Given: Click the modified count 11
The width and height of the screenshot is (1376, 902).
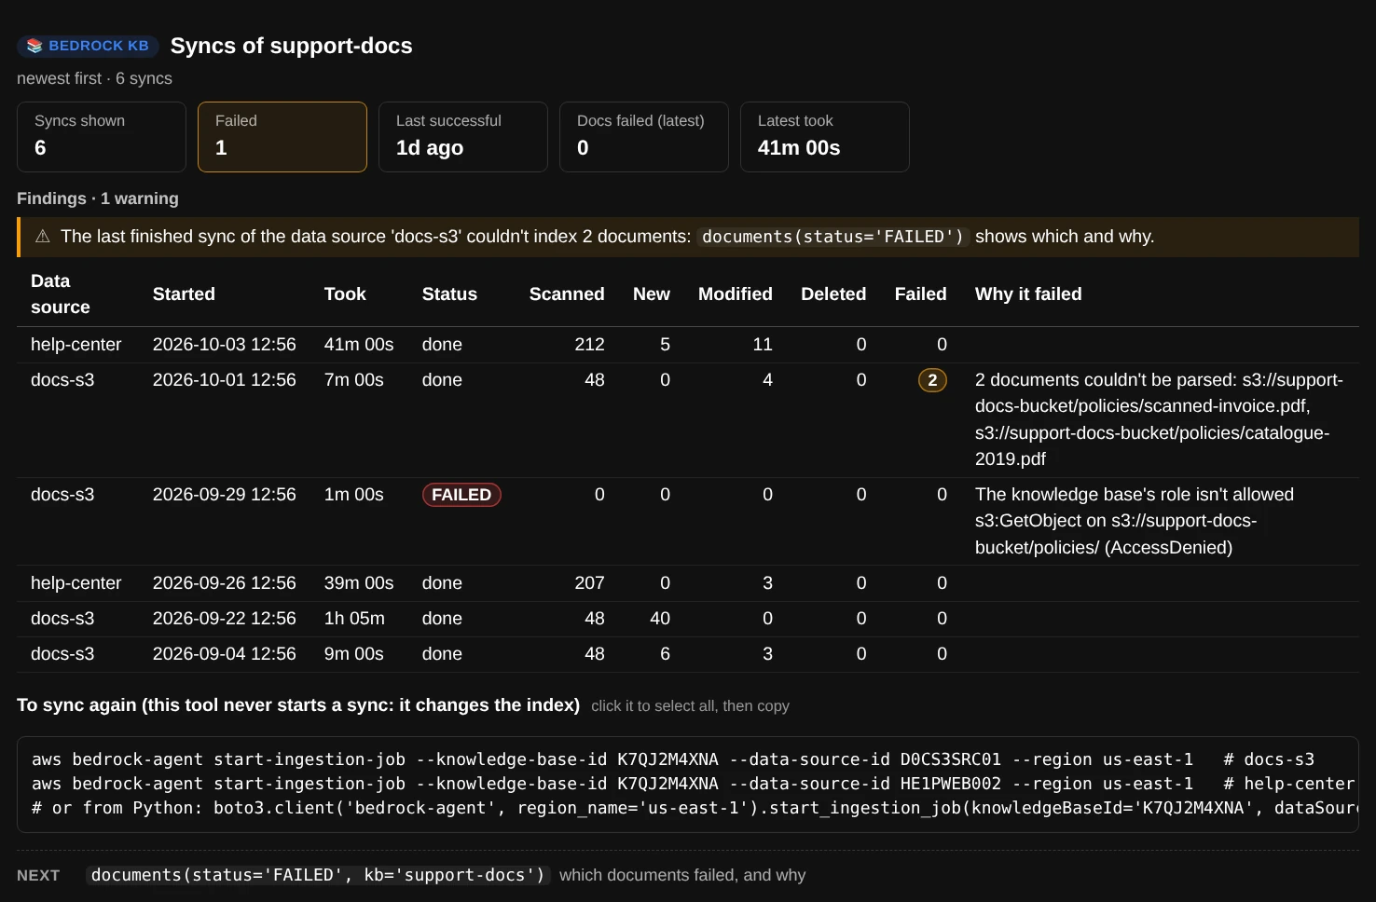Looking at the screenshot, I should tap(763, 345).
